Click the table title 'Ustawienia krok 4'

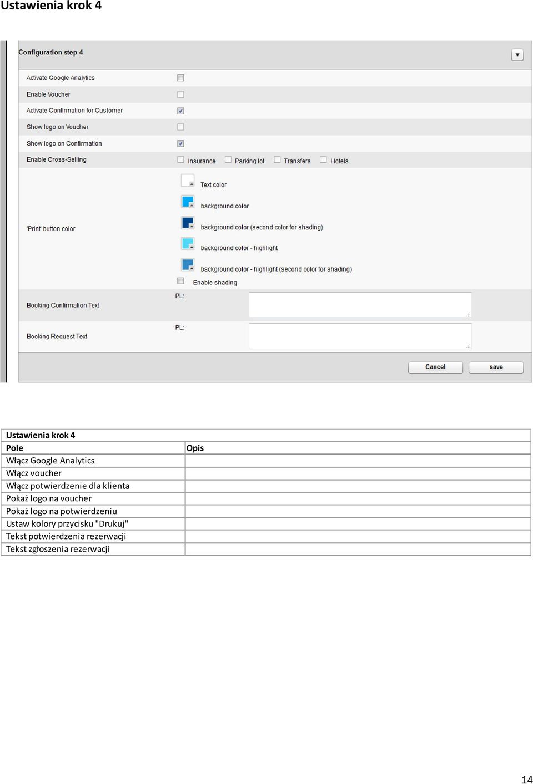coord(41,436)
